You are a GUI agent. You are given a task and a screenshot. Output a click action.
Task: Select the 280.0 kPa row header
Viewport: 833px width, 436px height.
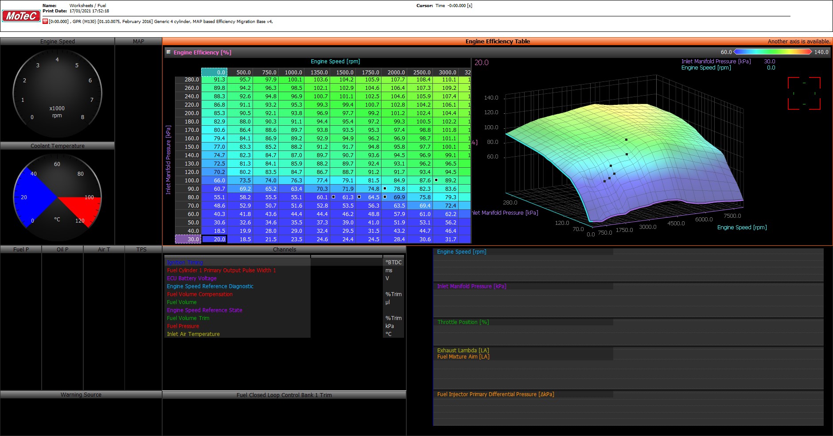tap(188, 80)
